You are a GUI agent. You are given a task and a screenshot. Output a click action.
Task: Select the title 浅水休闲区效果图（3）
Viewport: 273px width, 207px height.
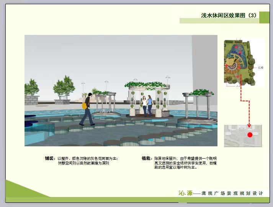[229, 16]
